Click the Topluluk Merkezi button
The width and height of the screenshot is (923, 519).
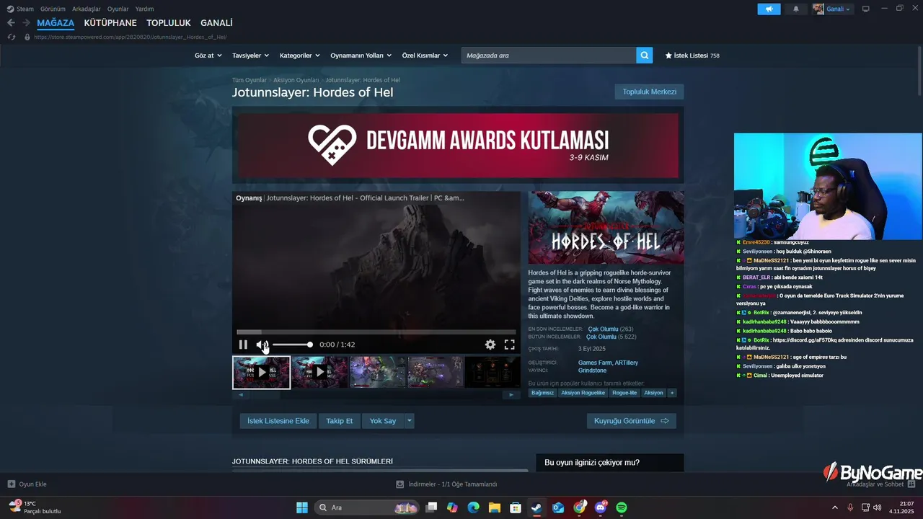[649, 92]
